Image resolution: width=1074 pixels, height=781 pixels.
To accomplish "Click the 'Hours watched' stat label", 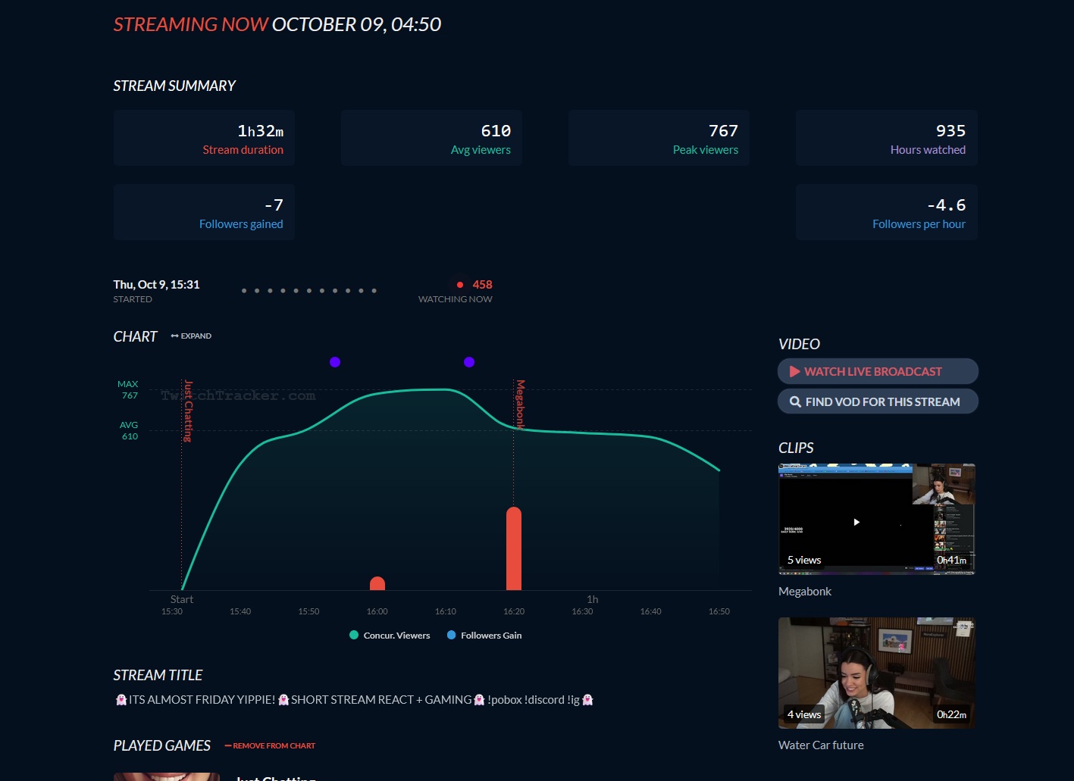I will pos(928,150).
